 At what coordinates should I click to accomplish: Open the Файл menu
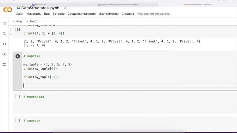coord(20,14)
